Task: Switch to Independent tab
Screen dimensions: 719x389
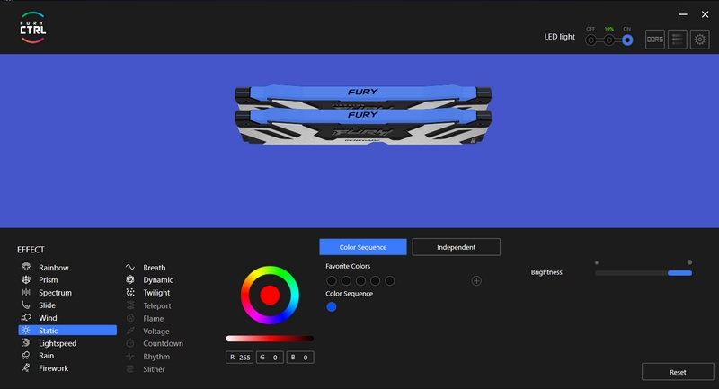Action: tap(457, 247)
